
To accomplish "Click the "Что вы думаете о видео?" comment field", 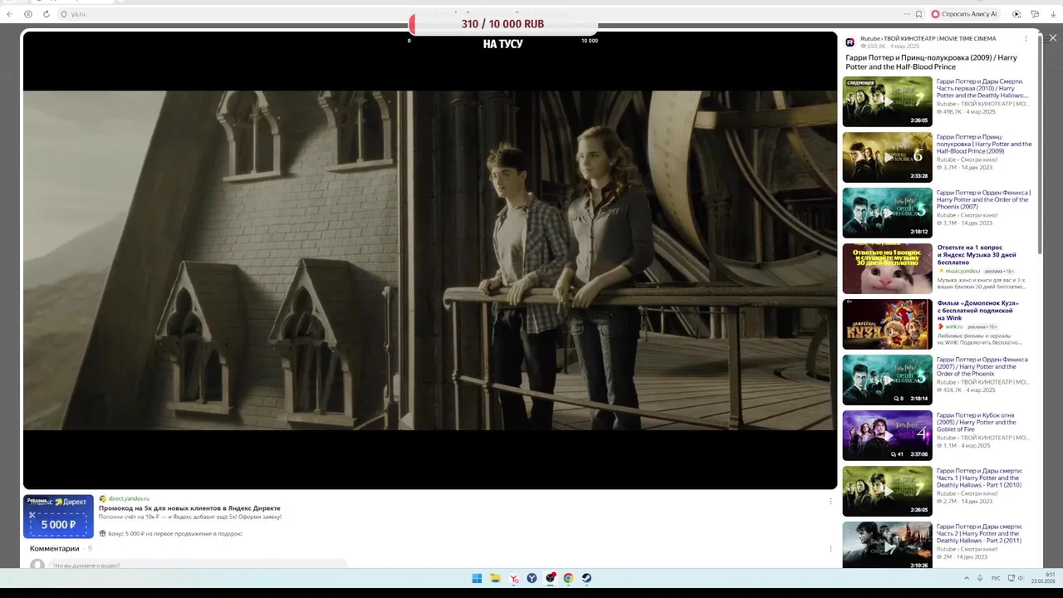I will [199, 566].
